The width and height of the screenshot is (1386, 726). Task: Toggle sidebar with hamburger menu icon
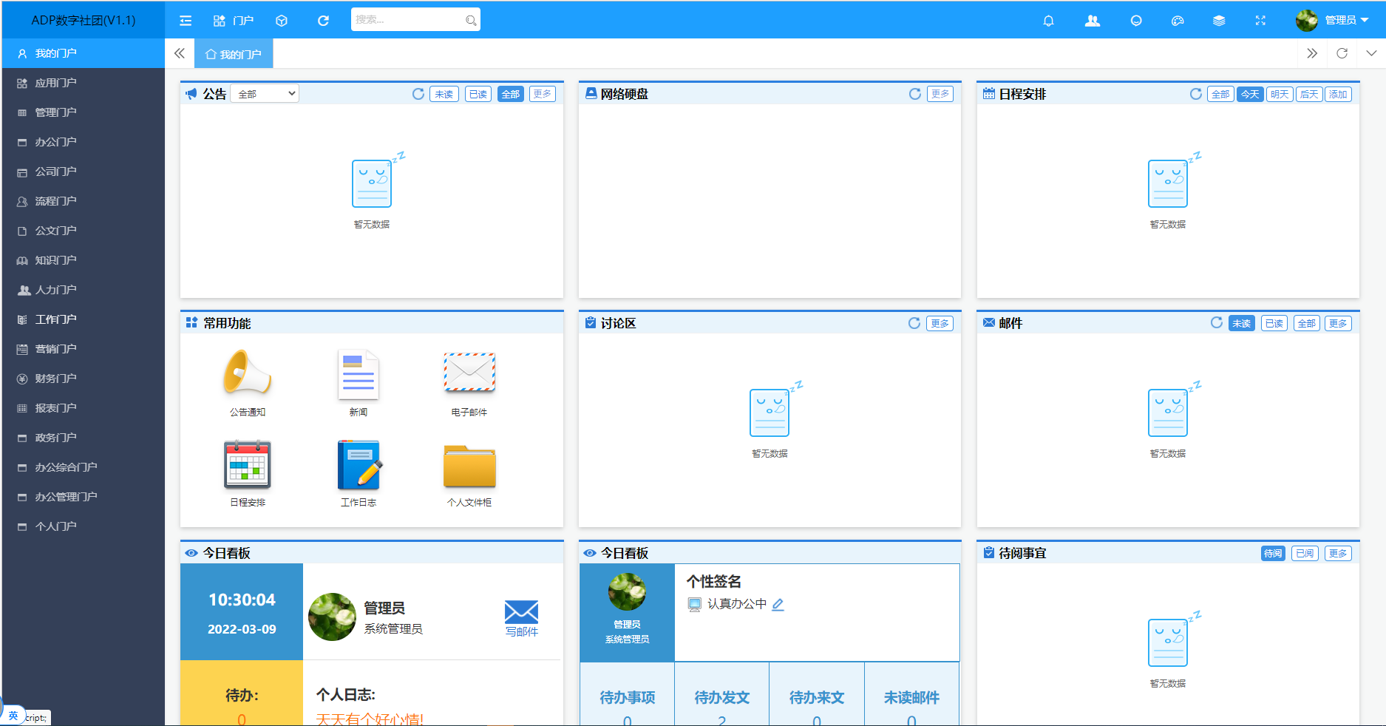tap(186, 21)
